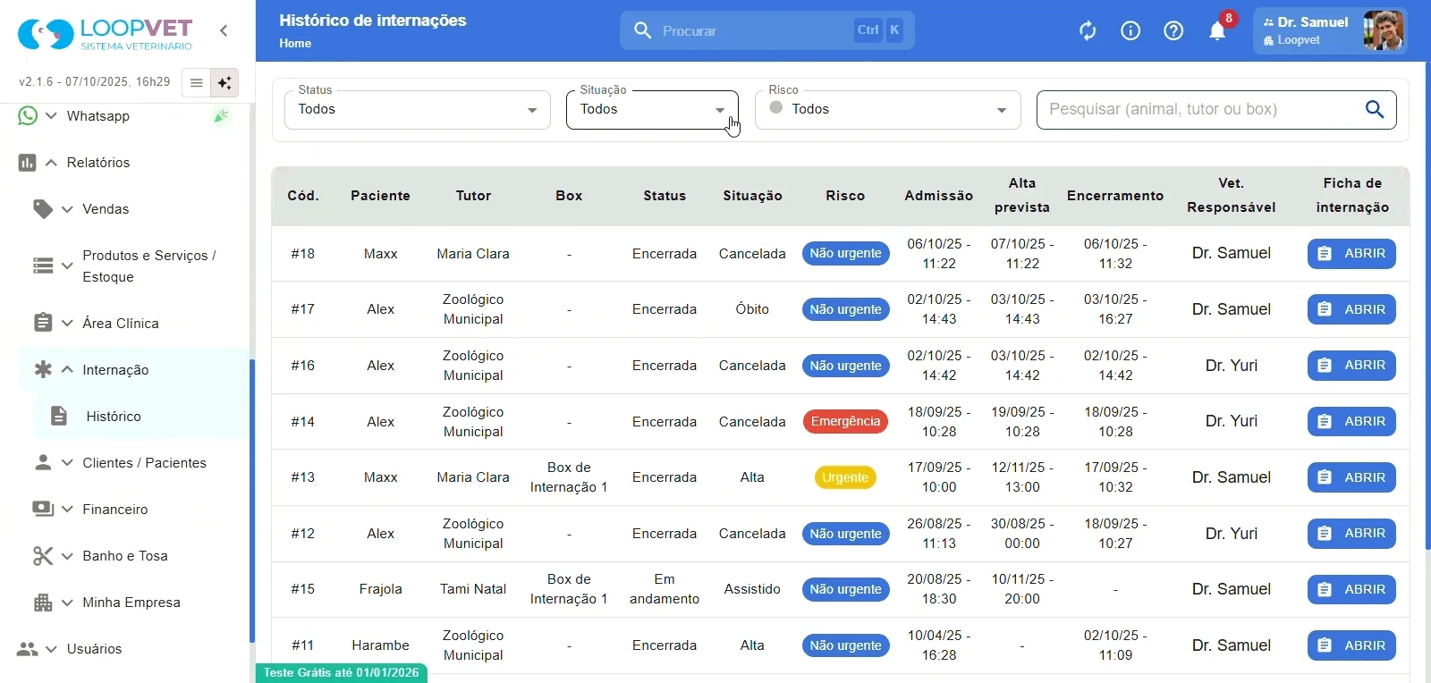Open the Situação dropdown filter

(652, 110)
